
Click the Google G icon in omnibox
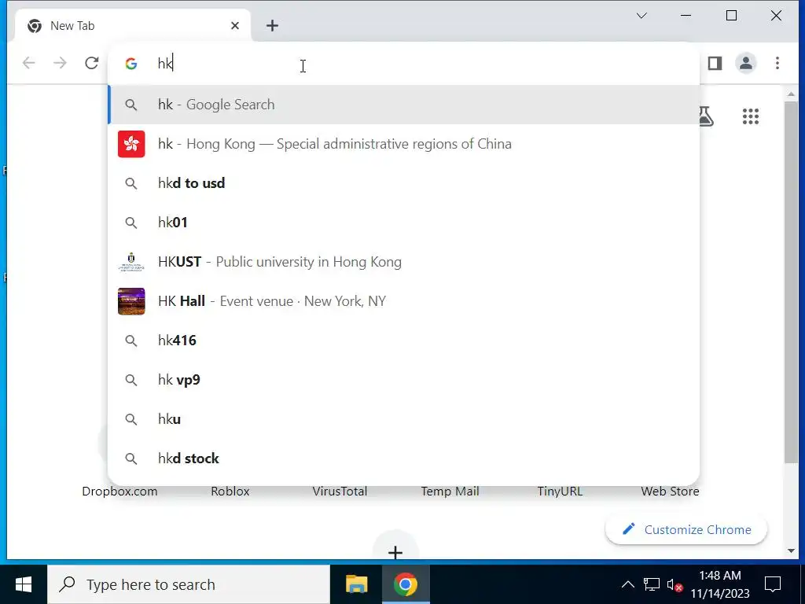(131, 63)
